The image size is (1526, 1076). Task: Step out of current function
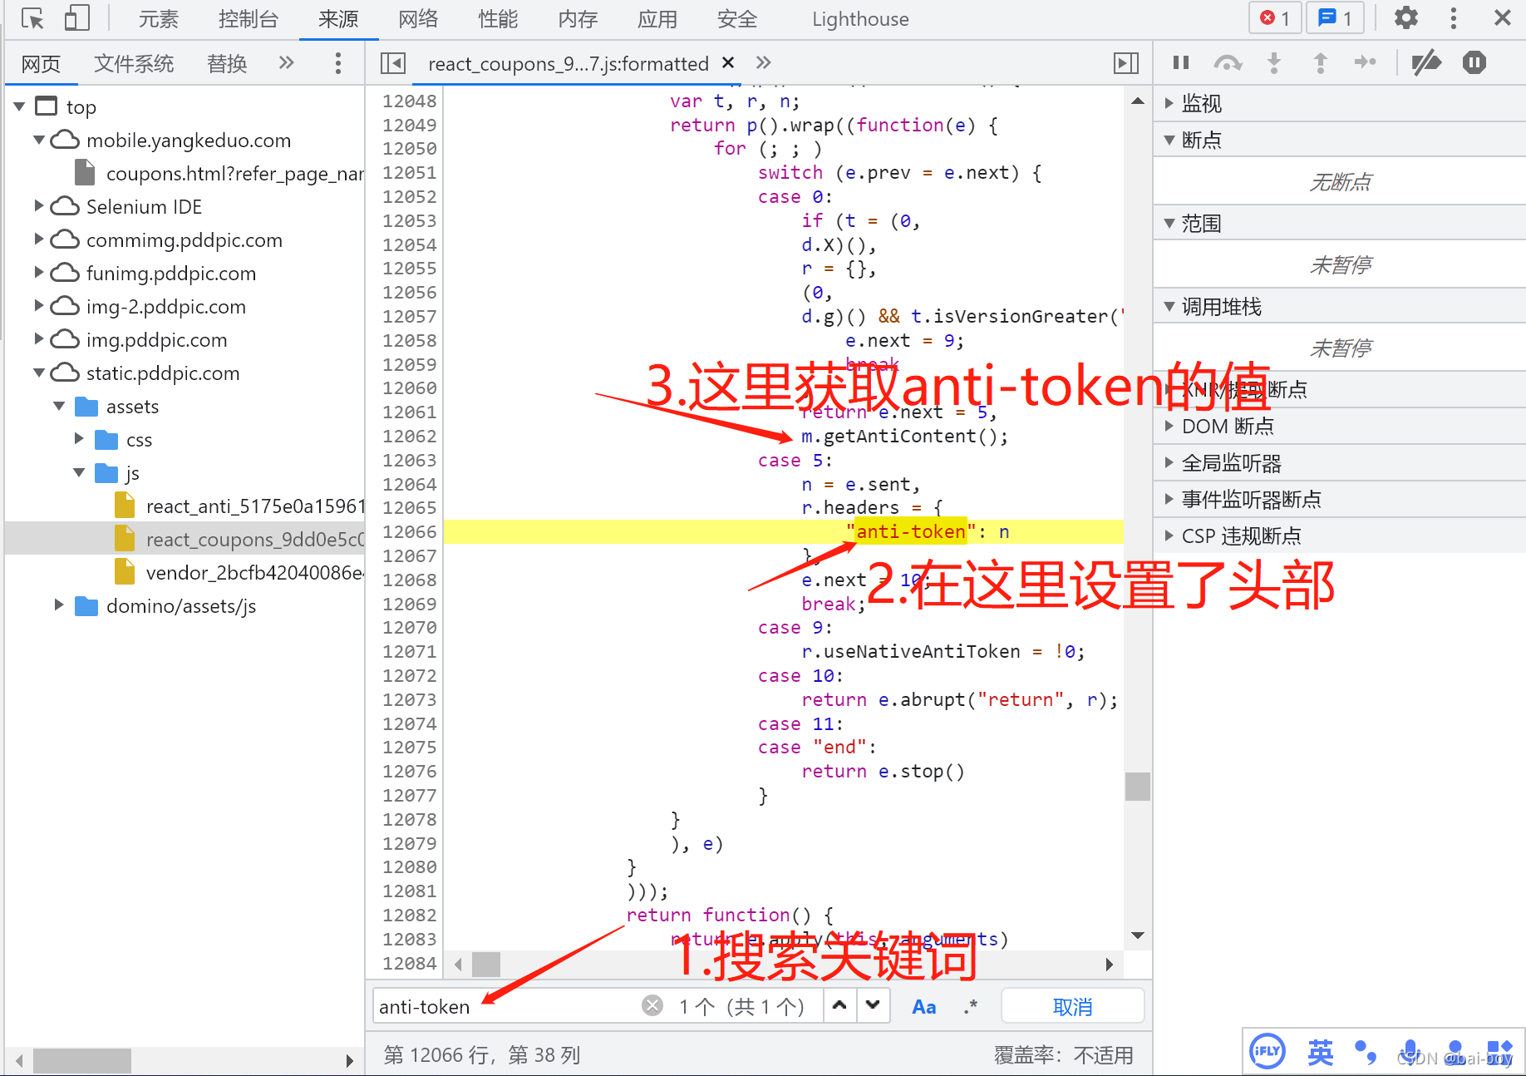1320,62
